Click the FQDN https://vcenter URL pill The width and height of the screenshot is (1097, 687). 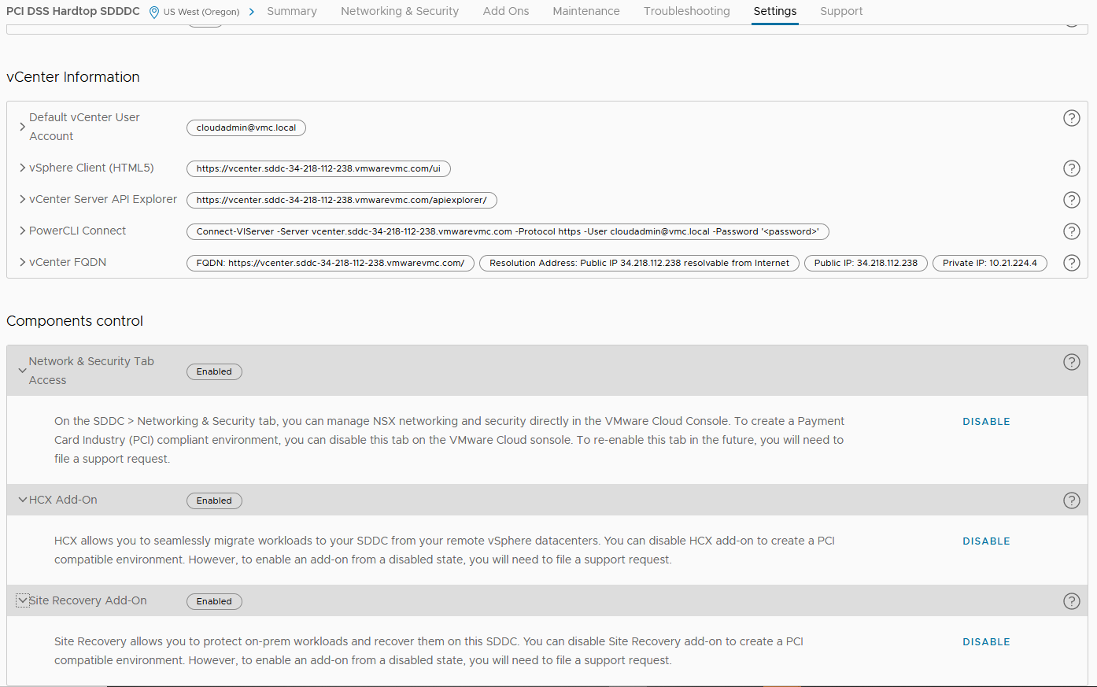pyautogui.click(x=331, y=263)
